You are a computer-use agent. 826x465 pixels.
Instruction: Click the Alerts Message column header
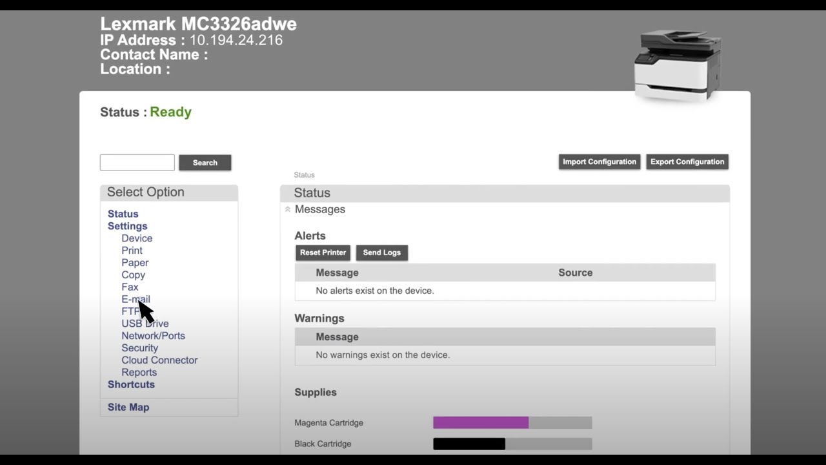pyautogui.click(x=337, y=273)
